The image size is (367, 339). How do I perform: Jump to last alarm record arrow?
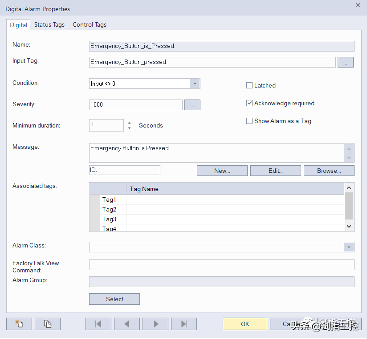(x=184, y=324)
